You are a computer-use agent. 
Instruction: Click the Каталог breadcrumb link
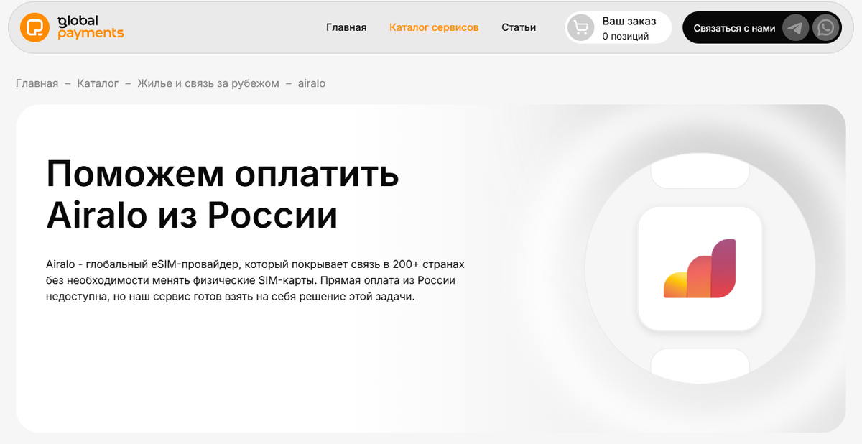pyautogui.click(x=98, y=83)
